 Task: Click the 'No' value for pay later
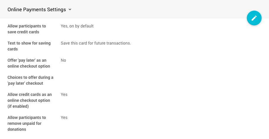[x=63, y=60]
